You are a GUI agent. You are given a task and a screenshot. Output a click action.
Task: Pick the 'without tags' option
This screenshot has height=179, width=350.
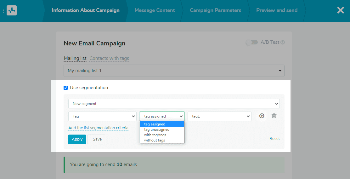155,140
